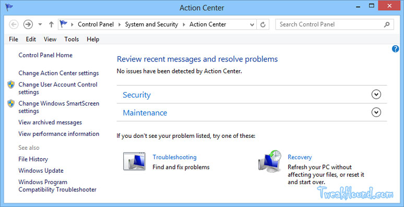Click shield icon beside Windows SmartScreen
This screenshot has width=404, height=207.
point(11,103)
